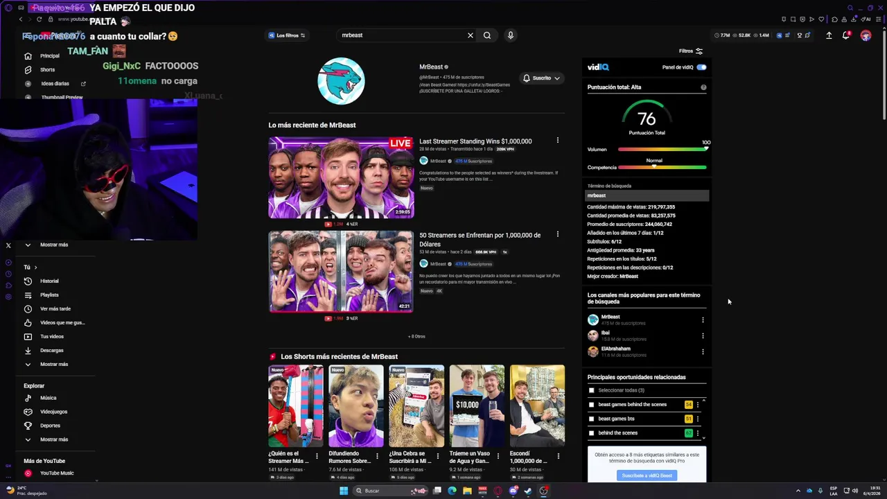Show help for Puntuación total
Screen dimensions: 887x499
703,87
